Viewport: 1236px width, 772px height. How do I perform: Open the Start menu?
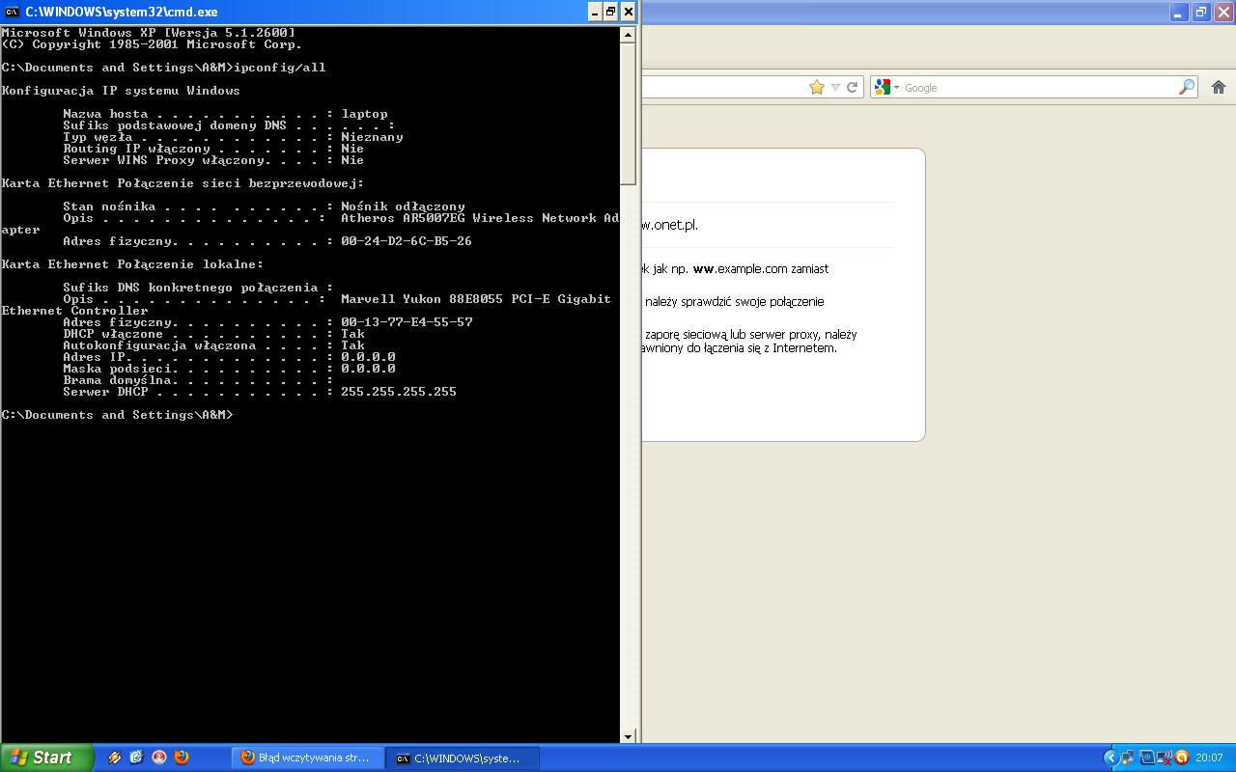(46, 758)
